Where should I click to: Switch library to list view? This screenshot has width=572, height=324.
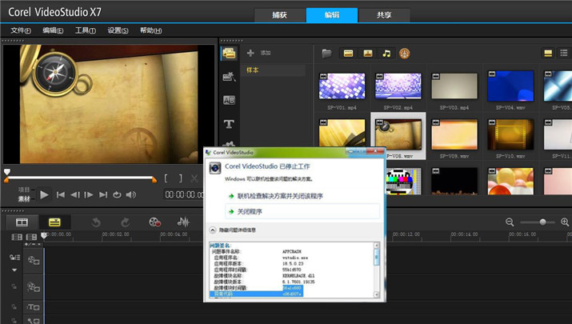[564, 54]
